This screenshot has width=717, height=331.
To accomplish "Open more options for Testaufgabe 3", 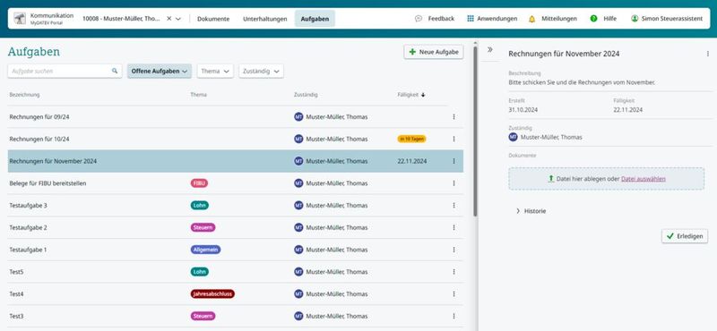I will pos(454,206).
